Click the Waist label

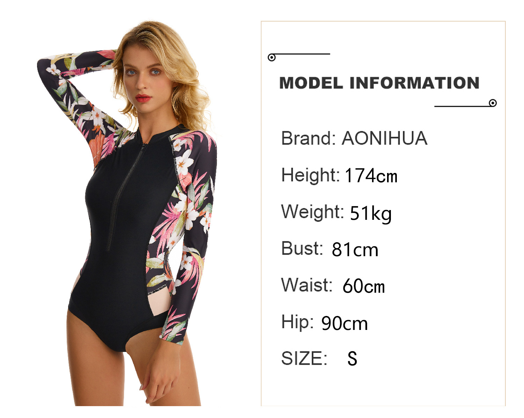click(307, 285)
